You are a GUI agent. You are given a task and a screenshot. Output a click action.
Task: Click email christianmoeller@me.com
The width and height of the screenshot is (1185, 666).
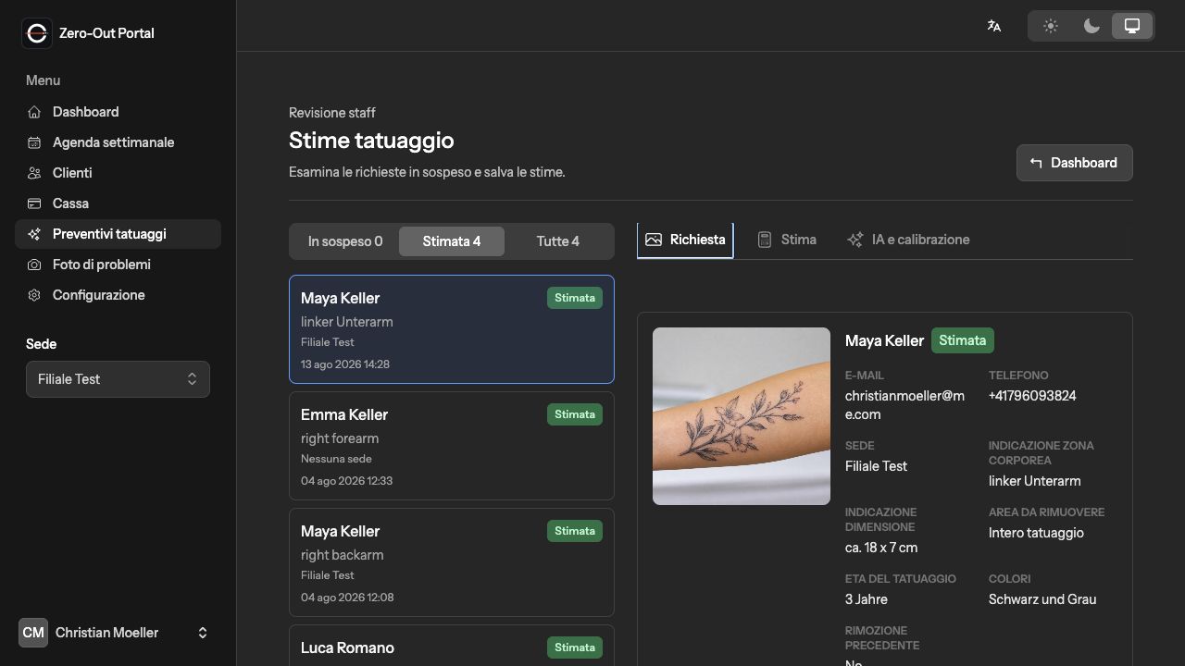904,405
